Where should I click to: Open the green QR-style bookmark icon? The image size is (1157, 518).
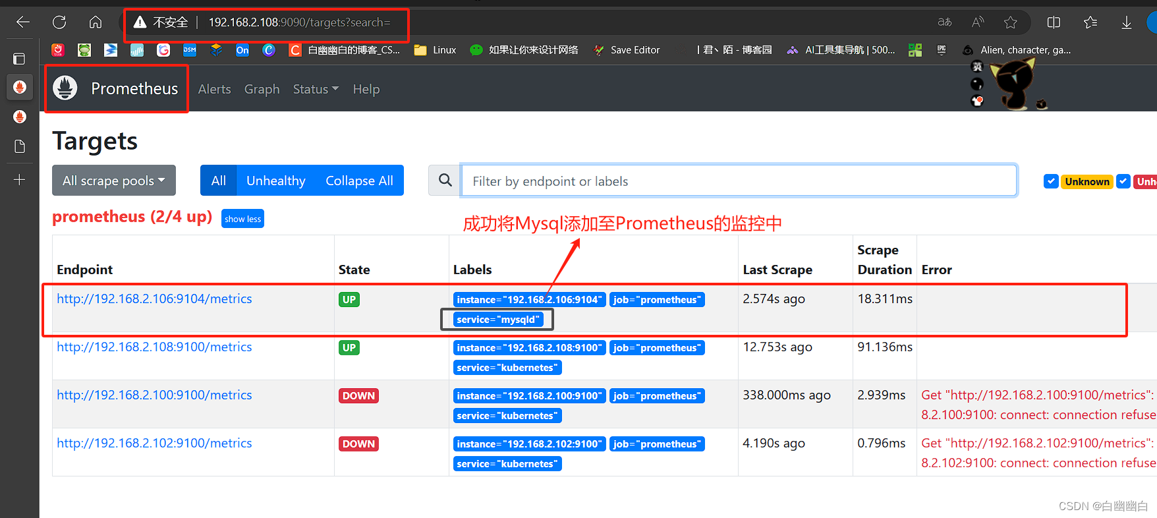click(915, 50)
